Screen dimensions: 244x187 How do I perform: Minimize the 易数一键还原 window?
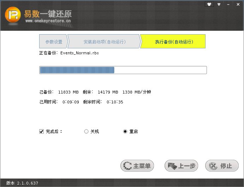(228, 4)
